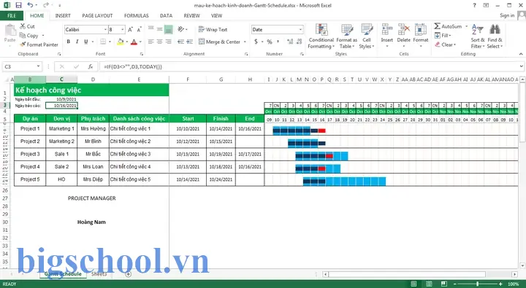Click the Sign in link
This screenshot has width=526, height=288.
(x=507, y=15)
